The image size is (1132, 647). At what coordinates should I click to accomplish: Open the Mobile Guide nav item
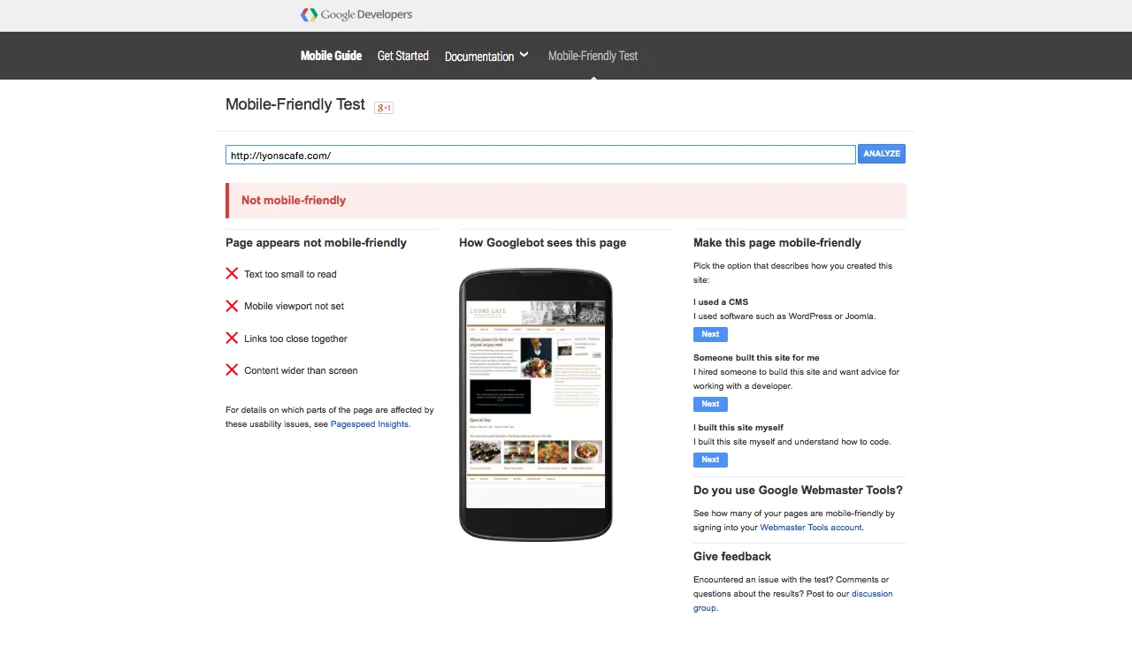coord(331,56)
